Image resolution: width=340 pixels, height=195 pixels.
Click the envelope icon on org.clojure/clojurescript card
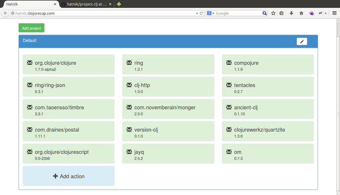click(30, 151)
